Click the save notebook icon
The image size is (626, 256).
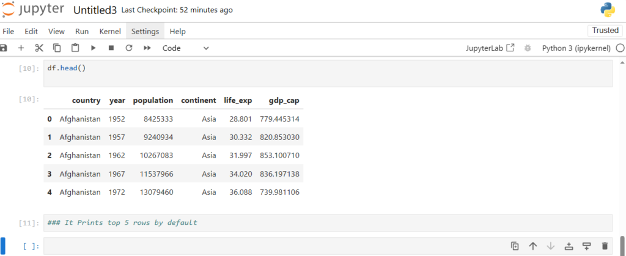[x=4, y=48]
